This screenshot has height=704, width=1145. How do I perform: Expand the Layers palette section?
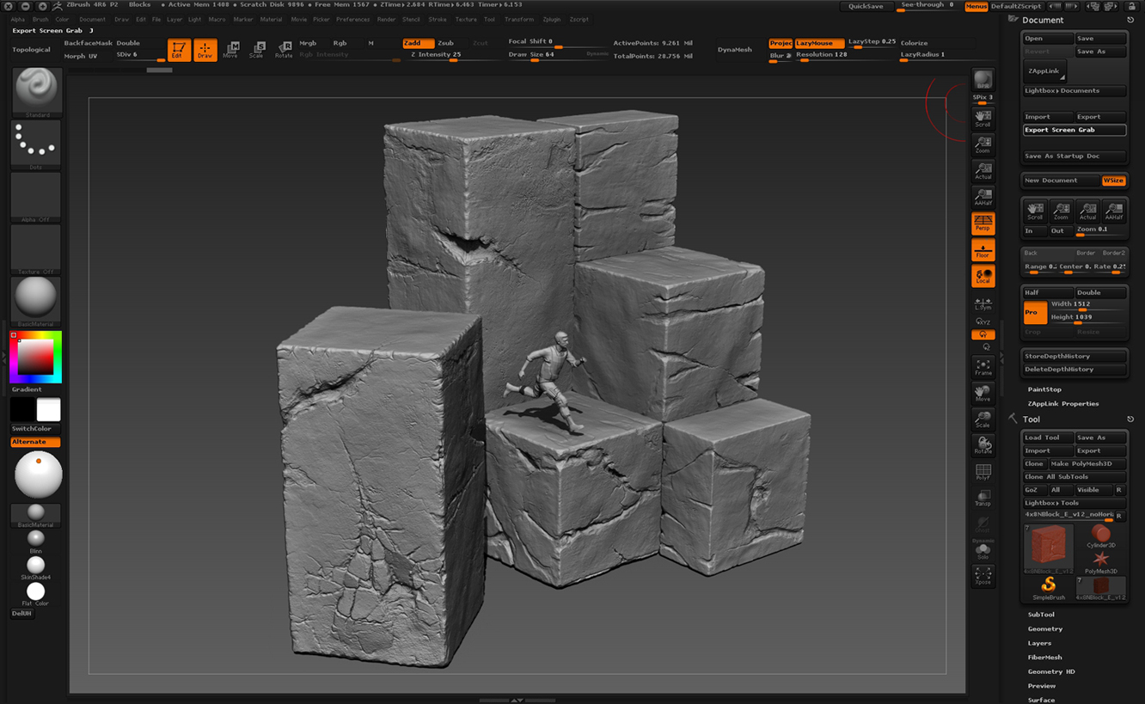[1039, 643]
